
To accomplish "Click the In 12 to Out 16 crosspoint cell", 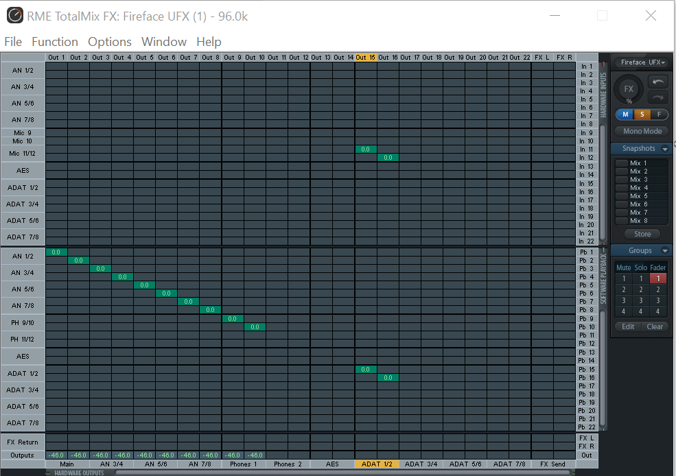I will 388,158.
